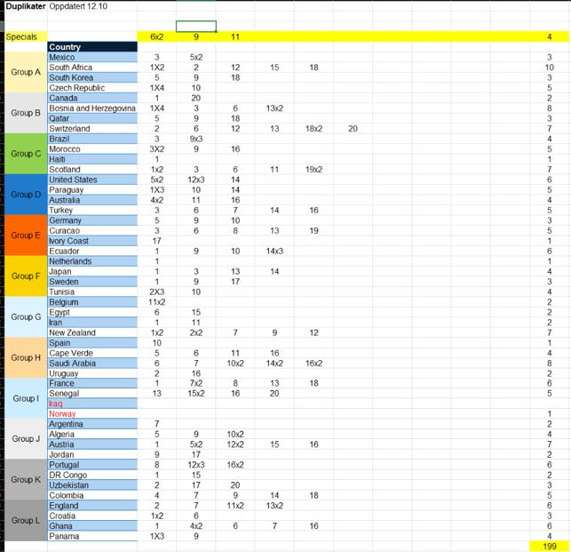Click the Belgium cell
The width and height of the screenshot is (571, 552).
coord(92,302)
